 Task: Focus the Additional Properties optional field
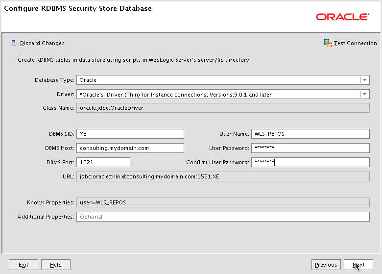click(223, 217)
